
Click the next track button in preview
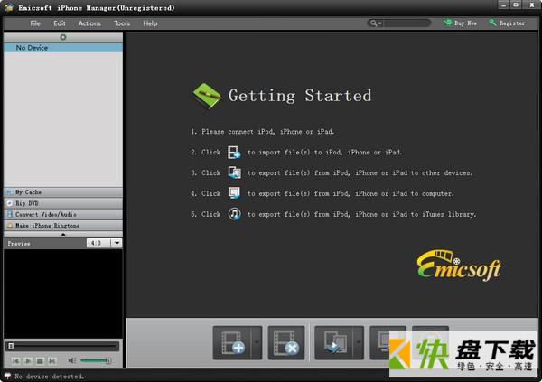pyautogui.click(x=52, y=361)
